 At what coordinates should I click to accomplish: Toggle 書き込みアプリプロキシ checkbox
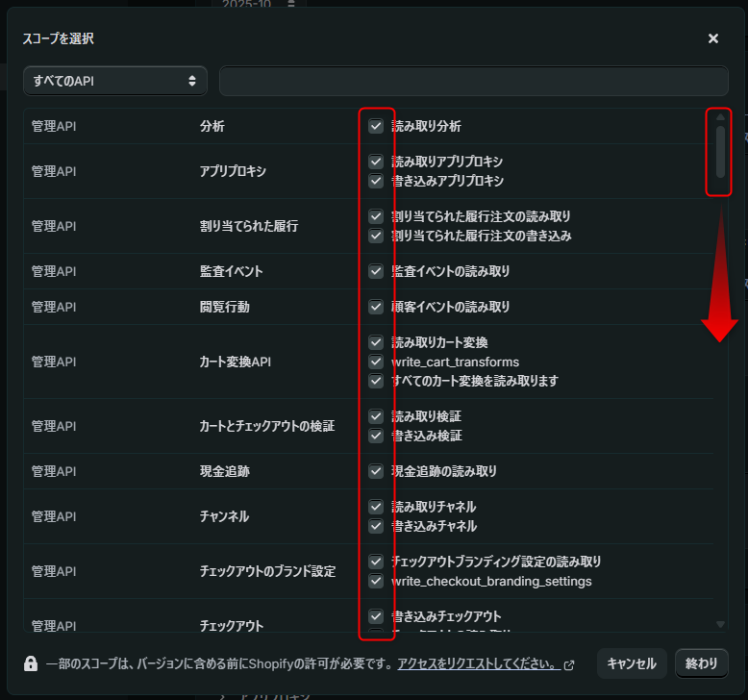(x=376, y=181)
